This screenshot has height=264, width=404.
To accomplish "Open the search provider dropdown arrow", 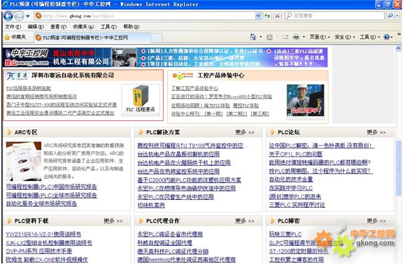I will 397,16.
